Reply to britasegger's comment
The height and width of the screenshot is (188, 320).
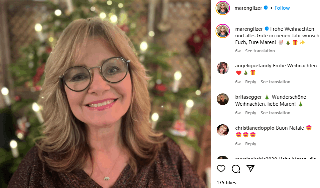click(x=250, y=113)
